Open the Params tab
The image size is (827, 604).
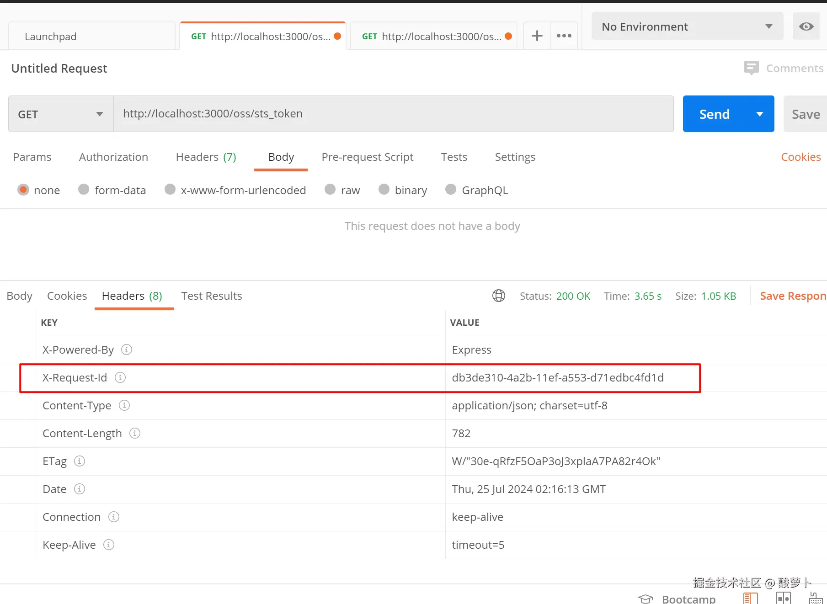(x=32, y=157)
